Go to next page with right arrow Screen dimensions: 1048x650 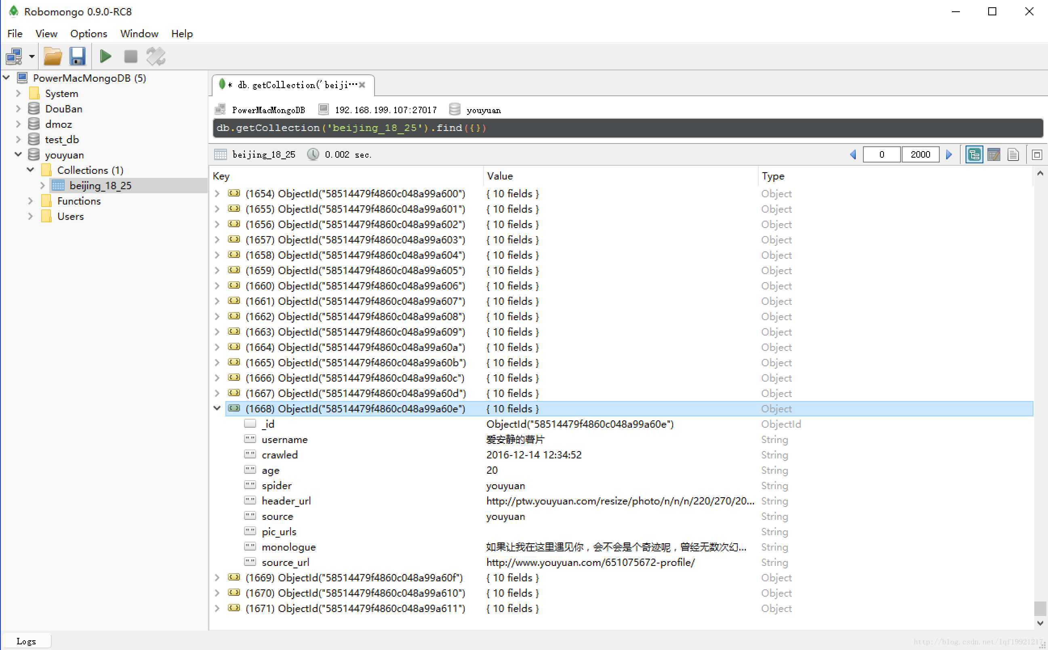(x=949, y=154)
